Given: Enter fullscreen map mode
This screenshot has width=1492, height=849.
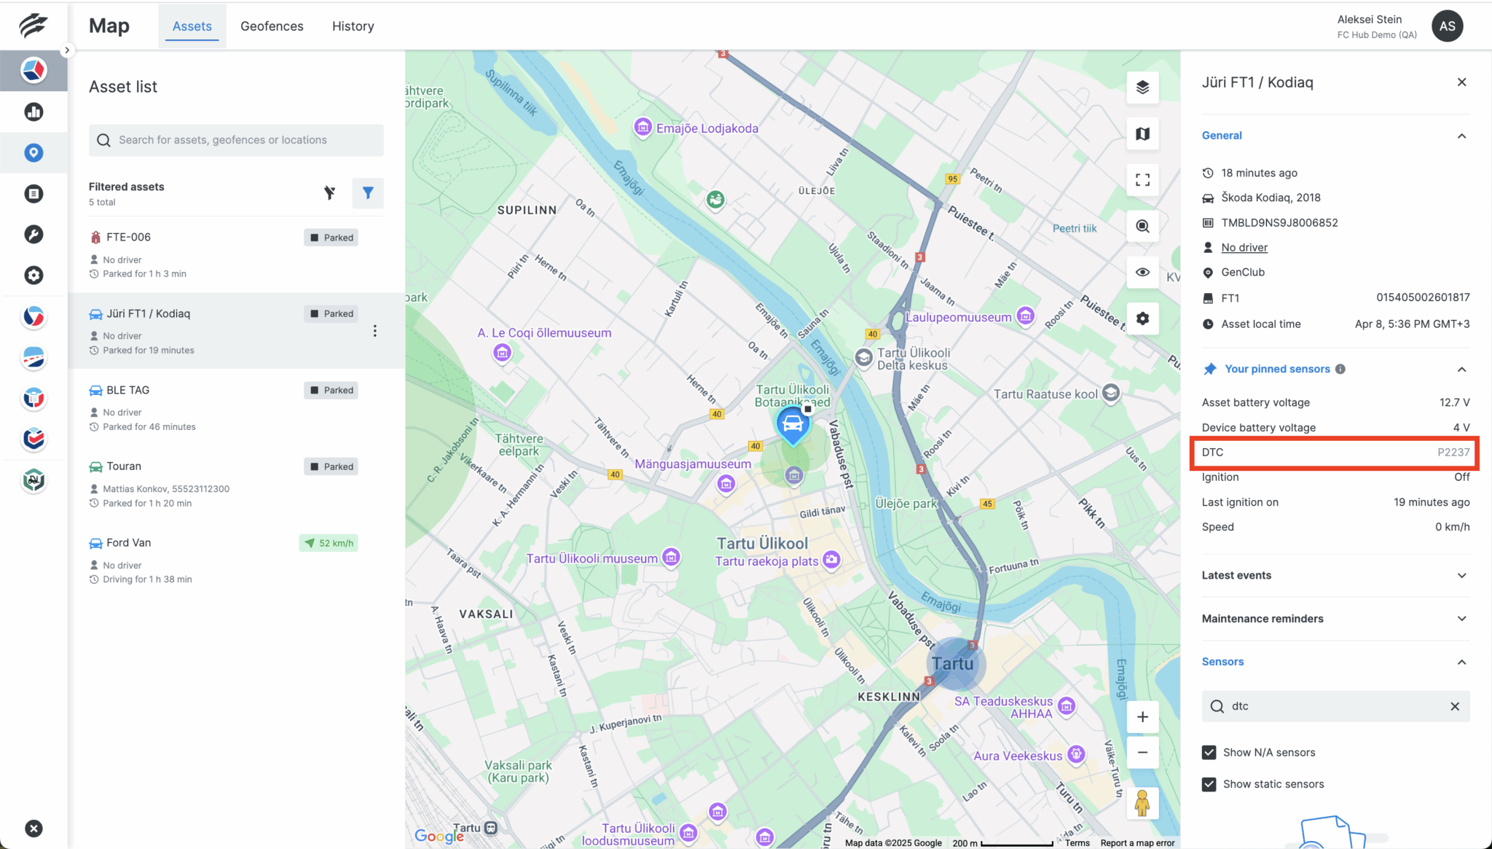Looking at the screenshot, I should pos(1142,180).
